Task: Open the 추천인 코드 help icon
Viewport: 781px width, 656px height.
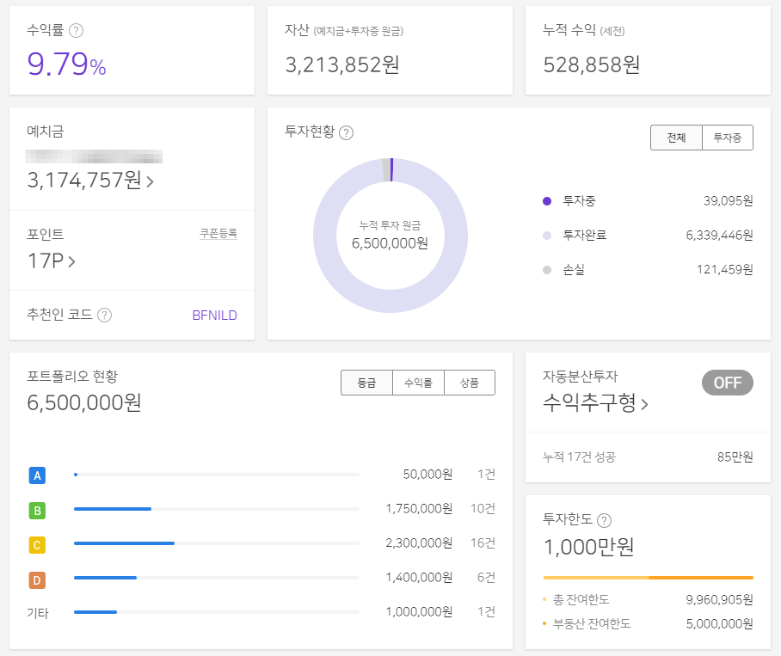Action: tap(104, 316)
